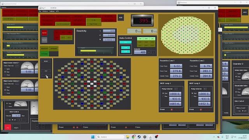
Task: Select the LAC regulator indicator
Action: pyautogui.click(x=152, y=38)
